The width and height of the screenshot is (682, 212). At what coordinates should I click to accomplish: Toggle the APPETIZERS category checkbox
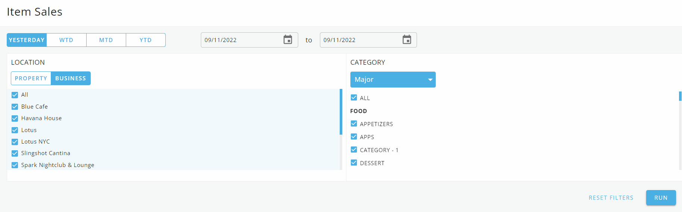[354, 124]
